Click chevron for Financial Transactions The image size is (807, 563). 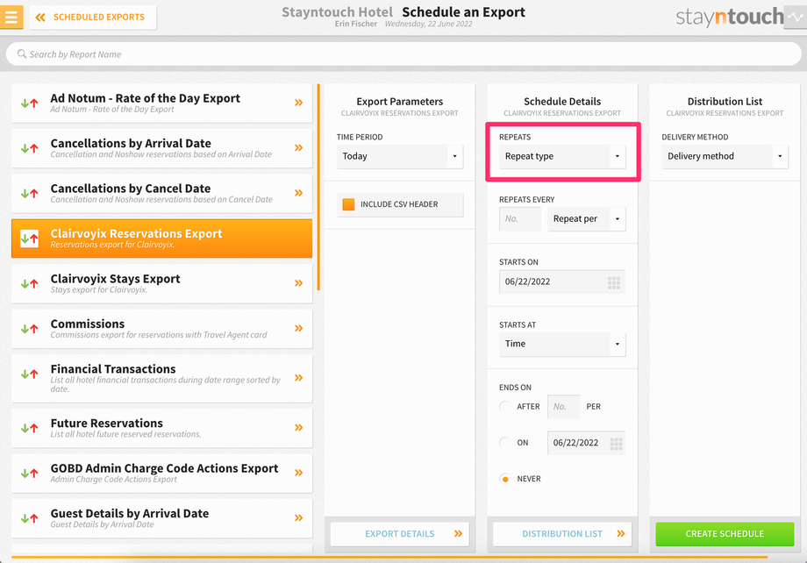tap(298, 378)
